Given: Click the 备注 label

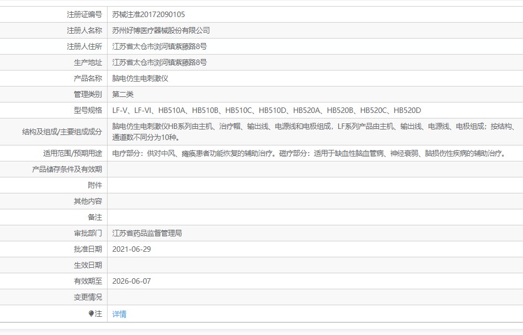Looking at the screenshot, I should point(95,217).
